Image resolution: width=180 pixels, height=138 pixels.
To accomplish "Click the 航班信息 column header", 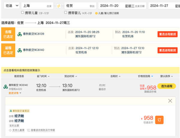I will [x=19, y=76].
